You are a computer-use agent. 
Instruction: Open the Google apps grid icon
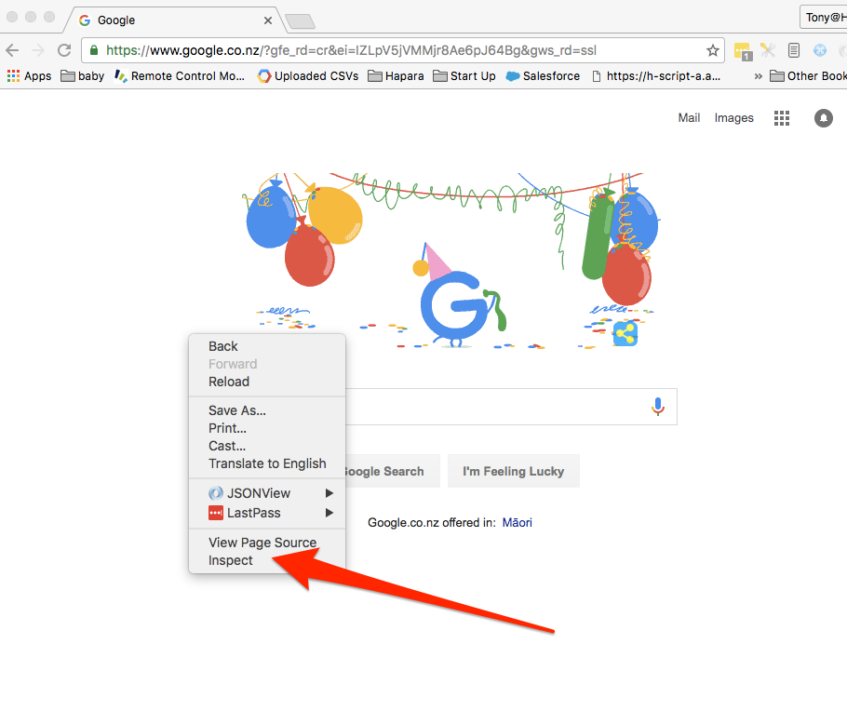782,118
